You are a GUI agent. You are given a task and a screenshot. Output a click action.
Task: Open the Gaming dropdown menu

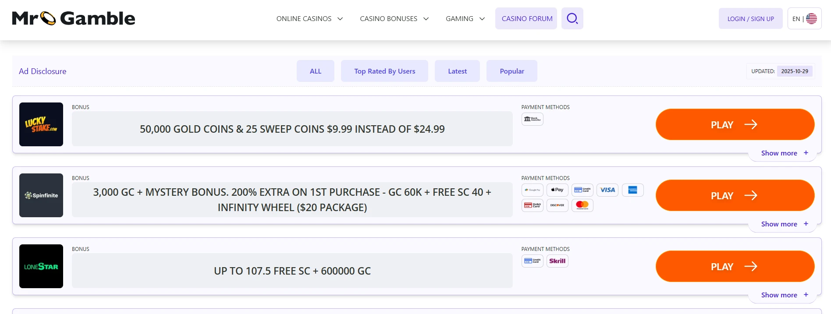coord(465,18)
